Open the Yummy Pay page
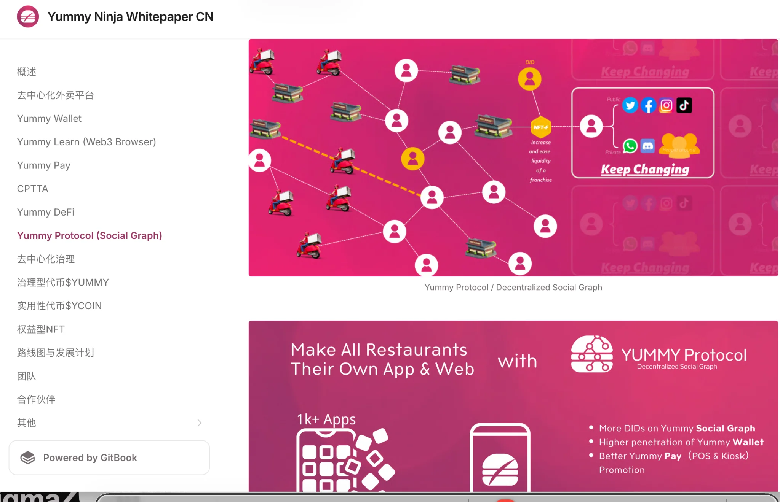Viewport: 780px width, 502px height. coord(44,165)
